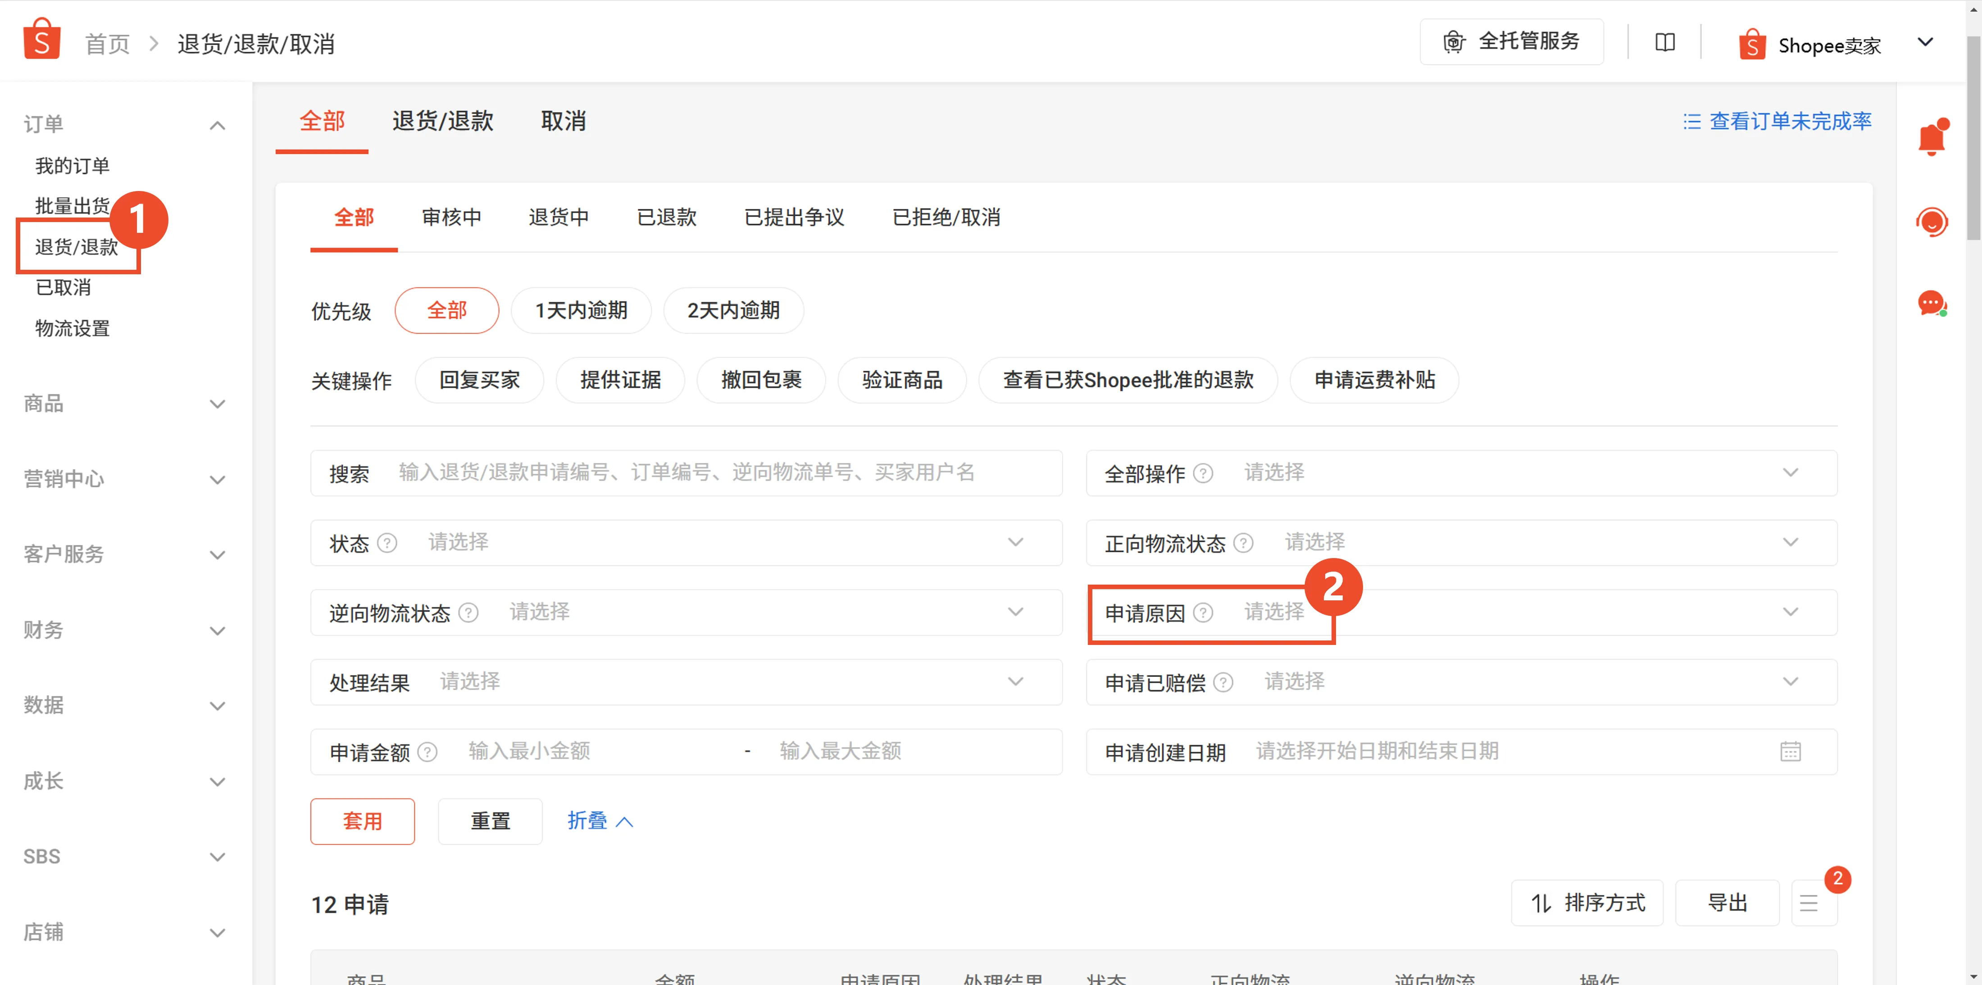
Task: Select the 已退款 status tab
Action: point(665,218)
